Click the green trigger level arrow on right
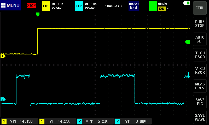209x125 pixels. coord(187,42)
